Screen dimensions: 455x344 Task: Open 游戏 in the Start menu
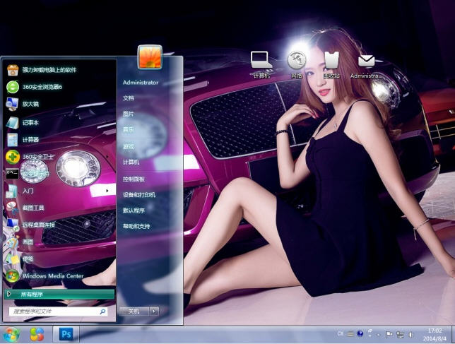click(x=129, y=146)
